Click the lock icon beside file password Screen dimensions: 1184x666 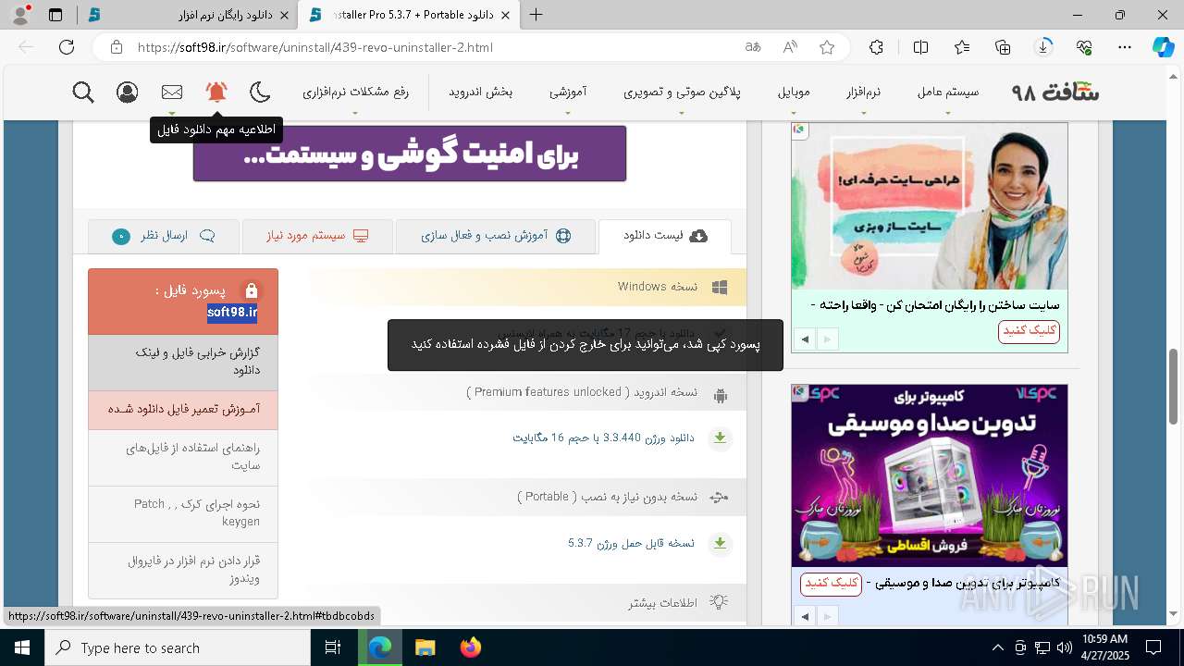[x=251, y=290]
